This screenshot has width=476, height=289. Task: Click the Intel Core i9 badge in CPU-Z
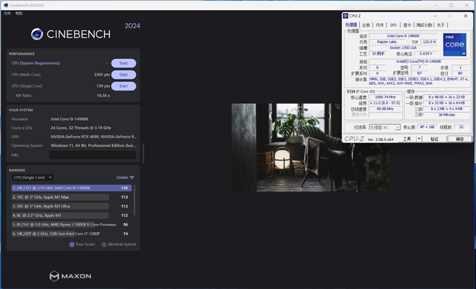(455, 45)
